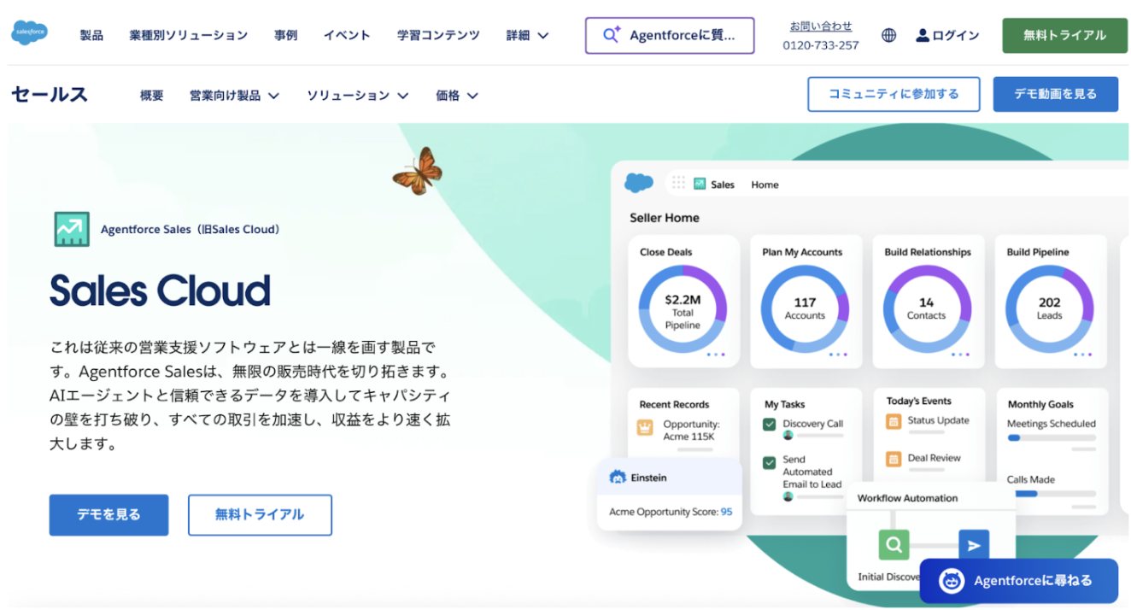Click the Salesforce cloud logo in header
This screenshot has width=1131, height=610.
point(30,33)
